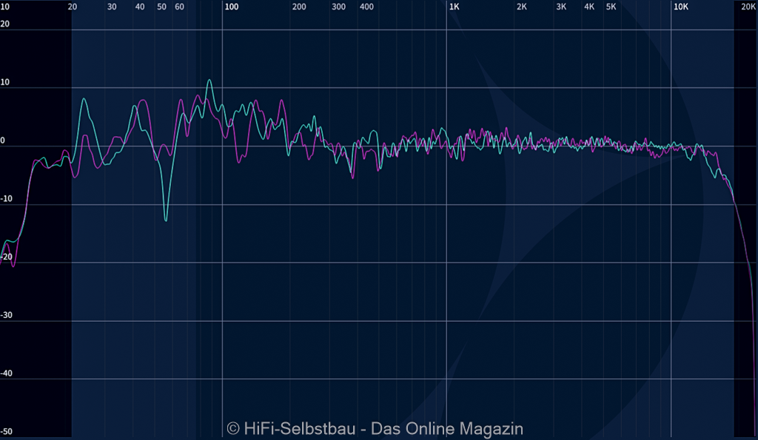Select the 50 Hz frequency axis label
The height and width of the screenshot is (440, 758).
pos(161,7)
